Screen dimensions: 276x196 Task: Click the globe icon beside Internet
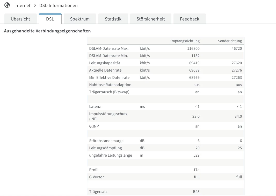pyautogui.click(x=7, y=5)
